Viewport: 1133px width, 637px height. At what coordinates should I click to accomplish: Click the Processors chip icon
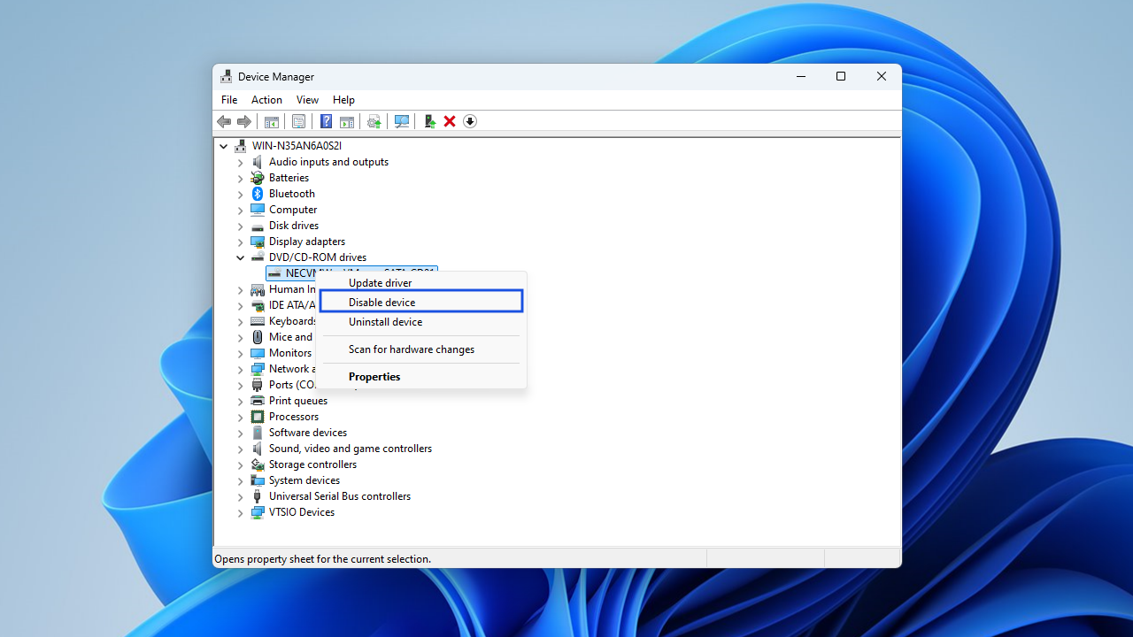click(x=258, y=417)
